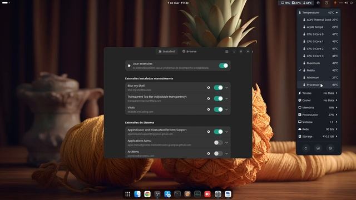356x200 pixels.
Task: Select ACPI Thermal Zone sensor
Action: (x=318, y=20)
